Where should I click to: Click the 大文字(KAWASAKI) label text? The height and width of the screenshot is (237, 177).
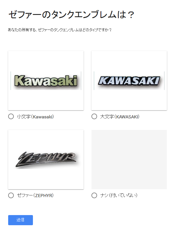pos(120,117)
